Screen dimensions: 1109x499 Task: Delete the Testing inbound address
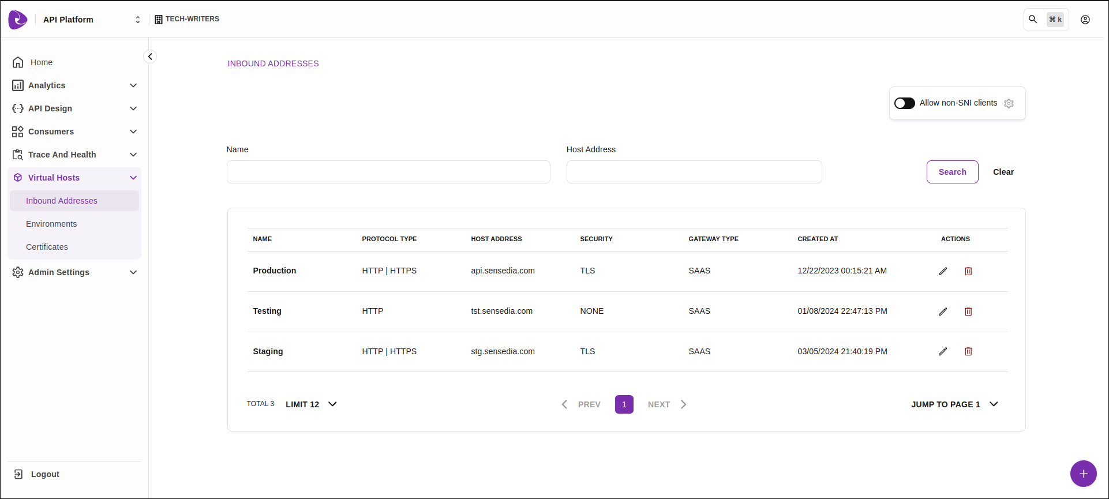pos(968,312)
